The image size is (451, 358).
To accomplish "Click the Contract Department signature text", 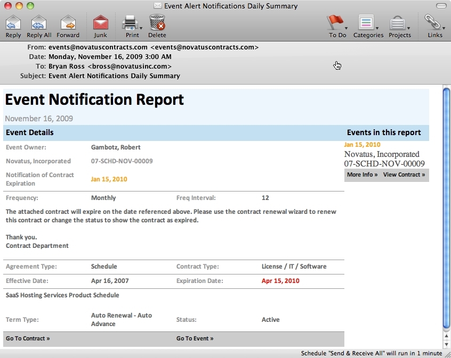I will pyautogui.click(x=37, y=246).
